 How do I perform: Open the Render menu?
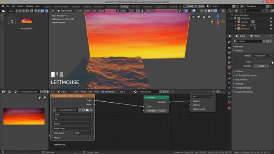tap(20, 6)
